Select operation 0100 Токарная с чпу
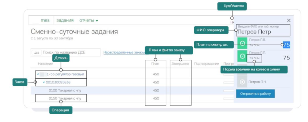This screenshot has height=122, width=308. [65, 90]
